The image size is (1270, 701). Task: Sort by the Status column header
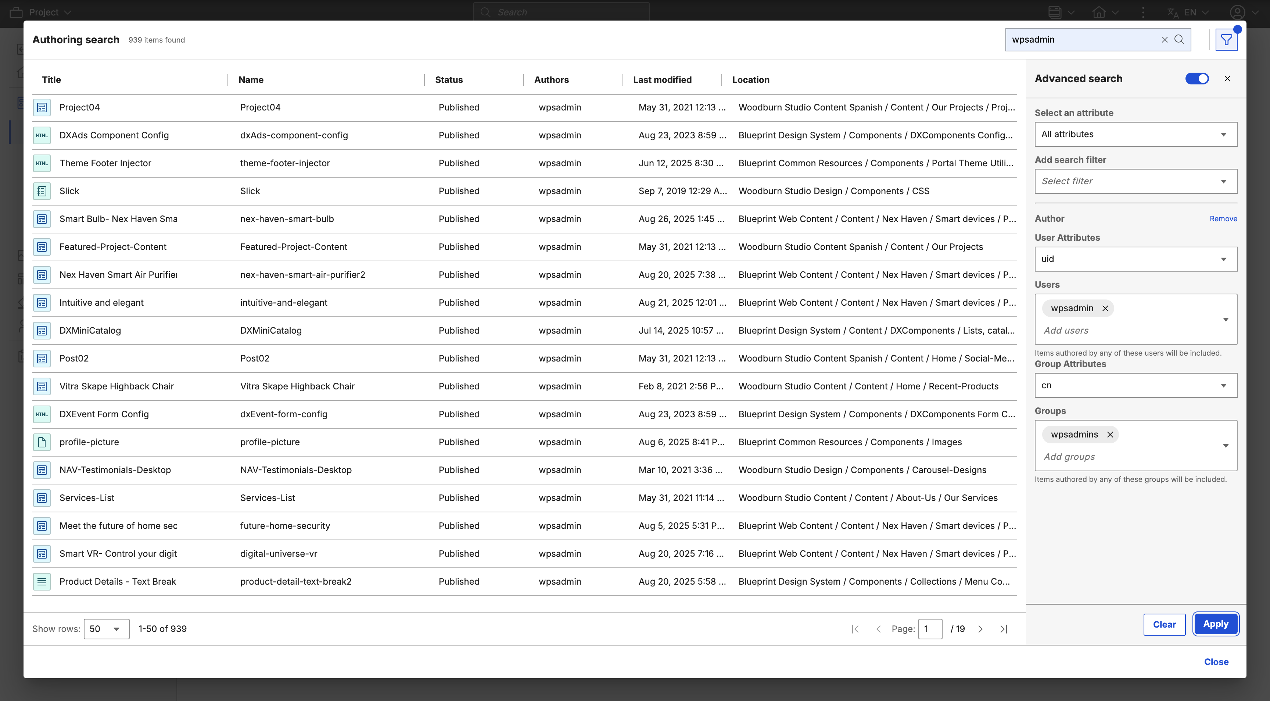click(x=449, y=80)
